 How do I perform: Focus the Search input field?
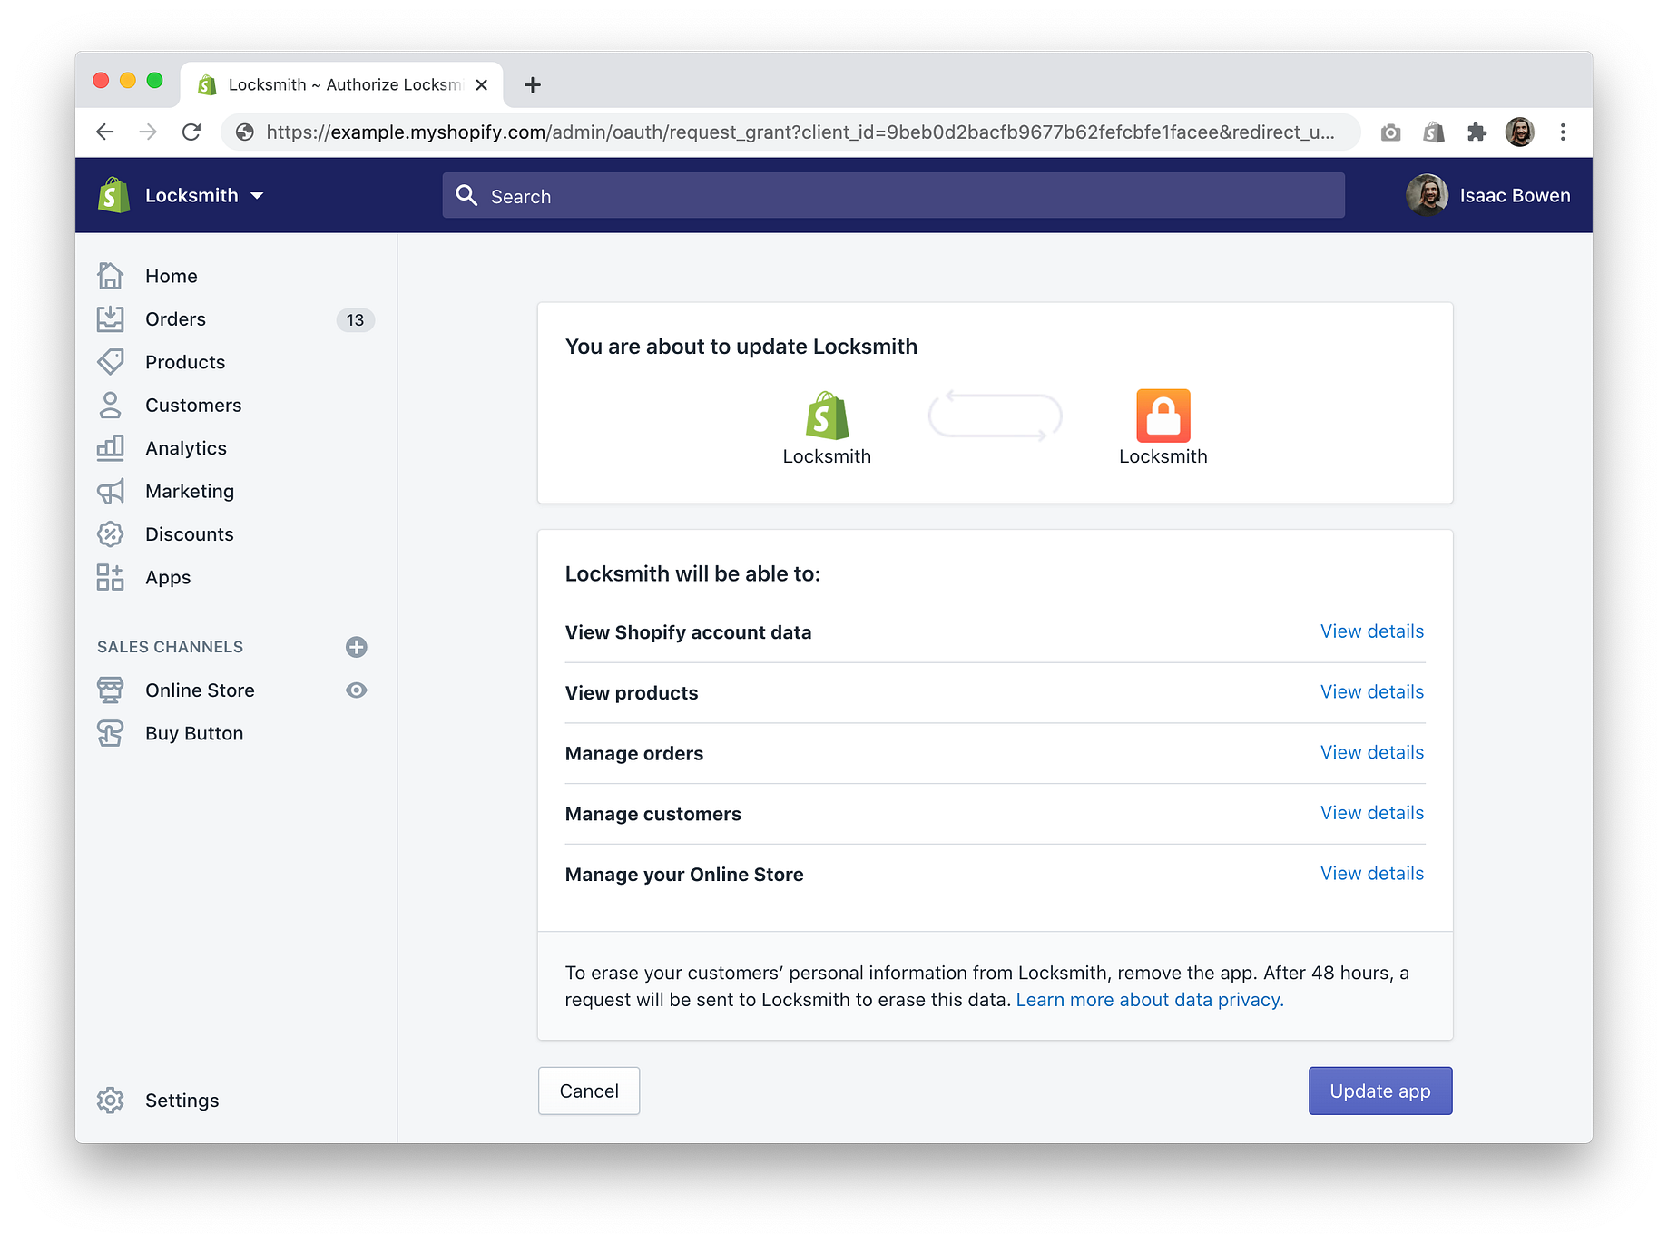[894, 195]
